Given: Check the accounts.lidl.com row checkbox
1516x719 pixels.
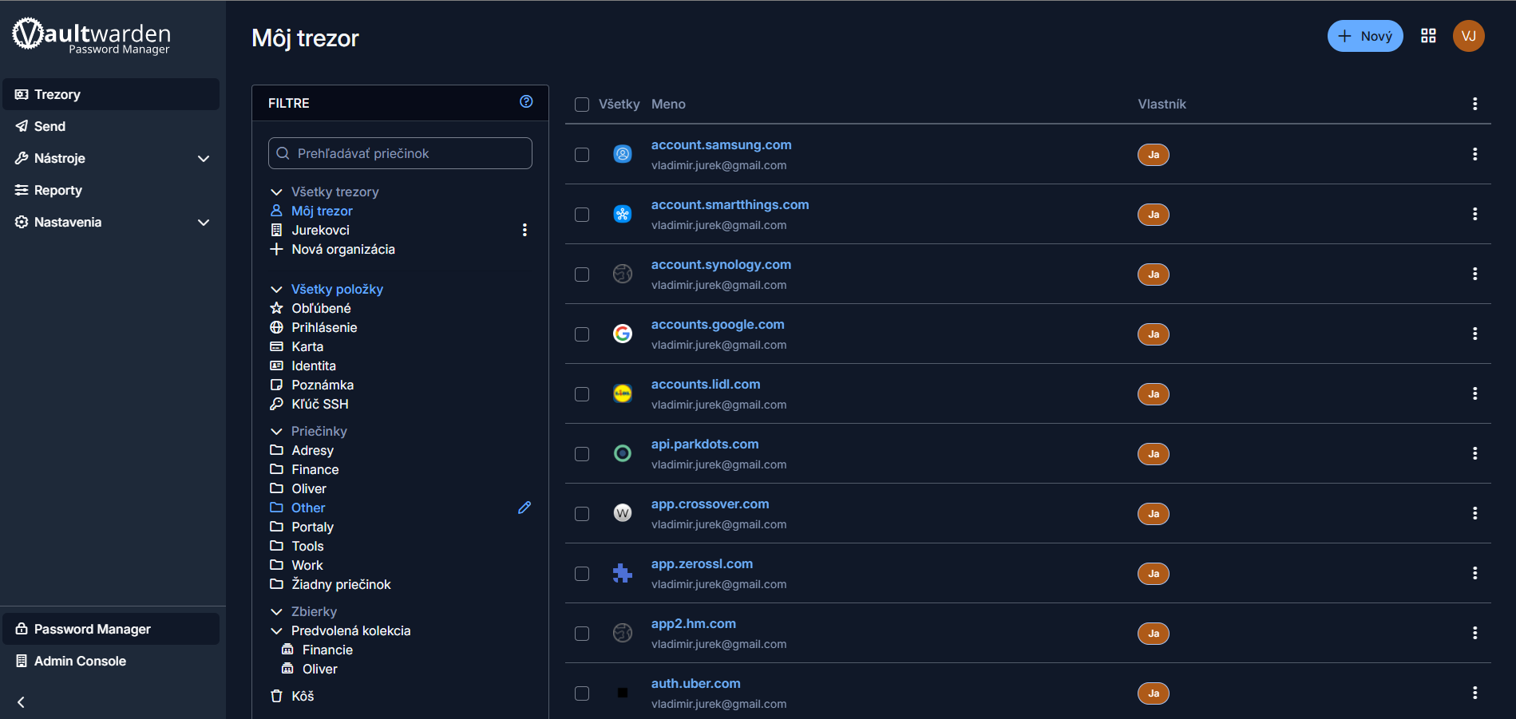Looking at the screenshot, I should (x=582, y=394).
